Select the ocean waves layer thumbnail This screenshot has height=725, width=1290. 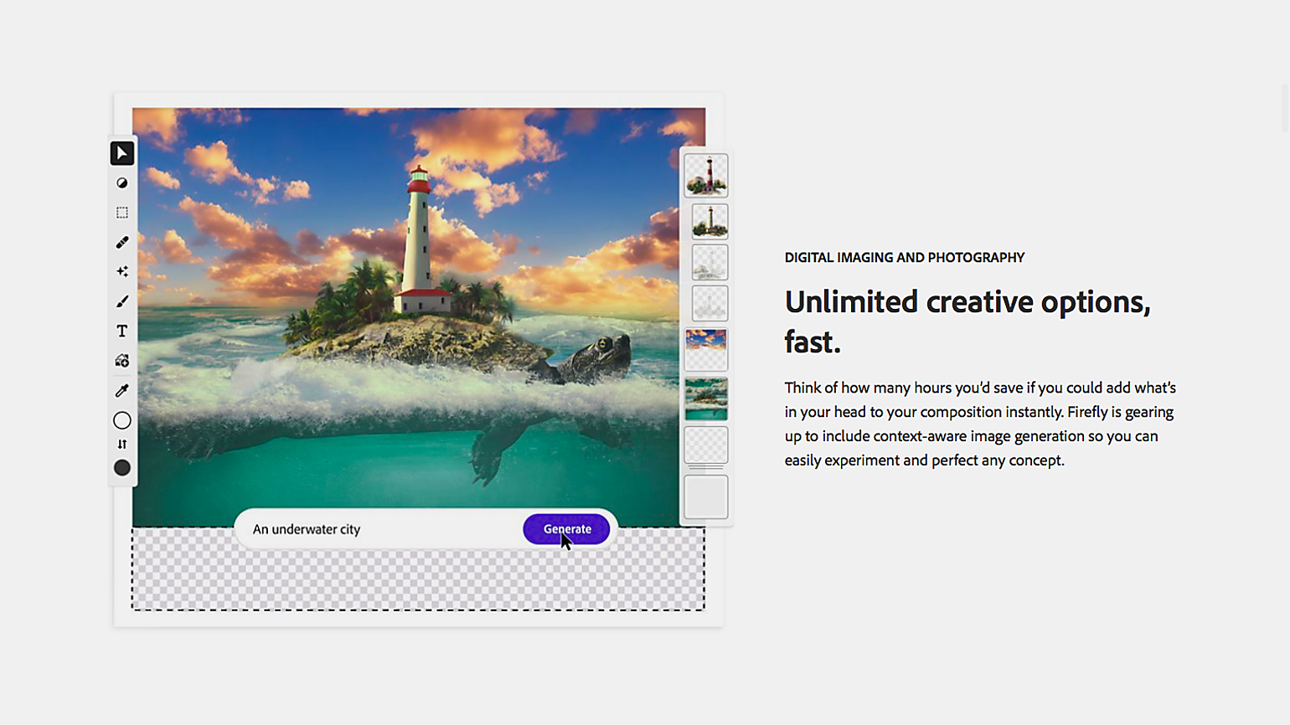point(706,398)
